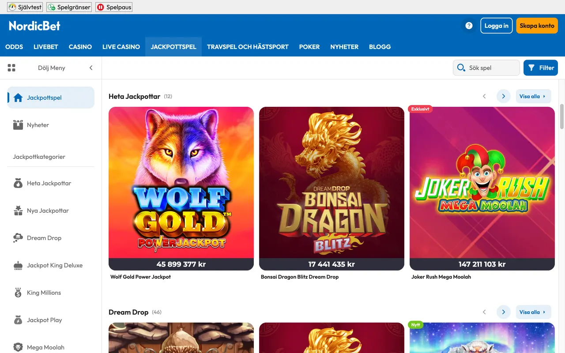Click the 17 441 435 kr jackpot amount
Image resolution: width=565 pixels, height=353 pixels.
[331, 264]
